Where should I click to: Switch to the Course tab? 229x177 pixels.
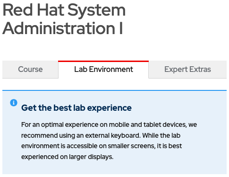30,70
